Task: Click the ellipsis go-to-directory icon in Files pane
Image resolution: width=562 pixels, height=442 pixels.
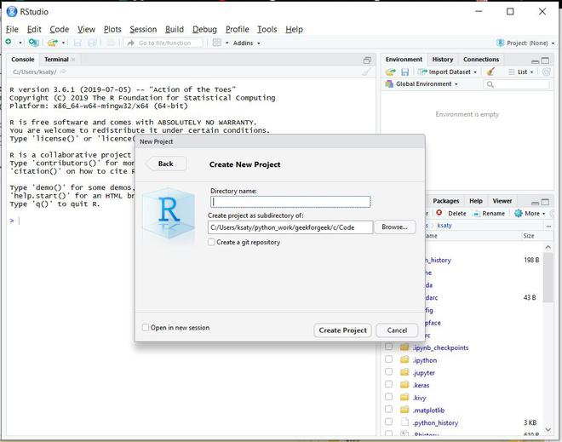Action: point(548,226)
